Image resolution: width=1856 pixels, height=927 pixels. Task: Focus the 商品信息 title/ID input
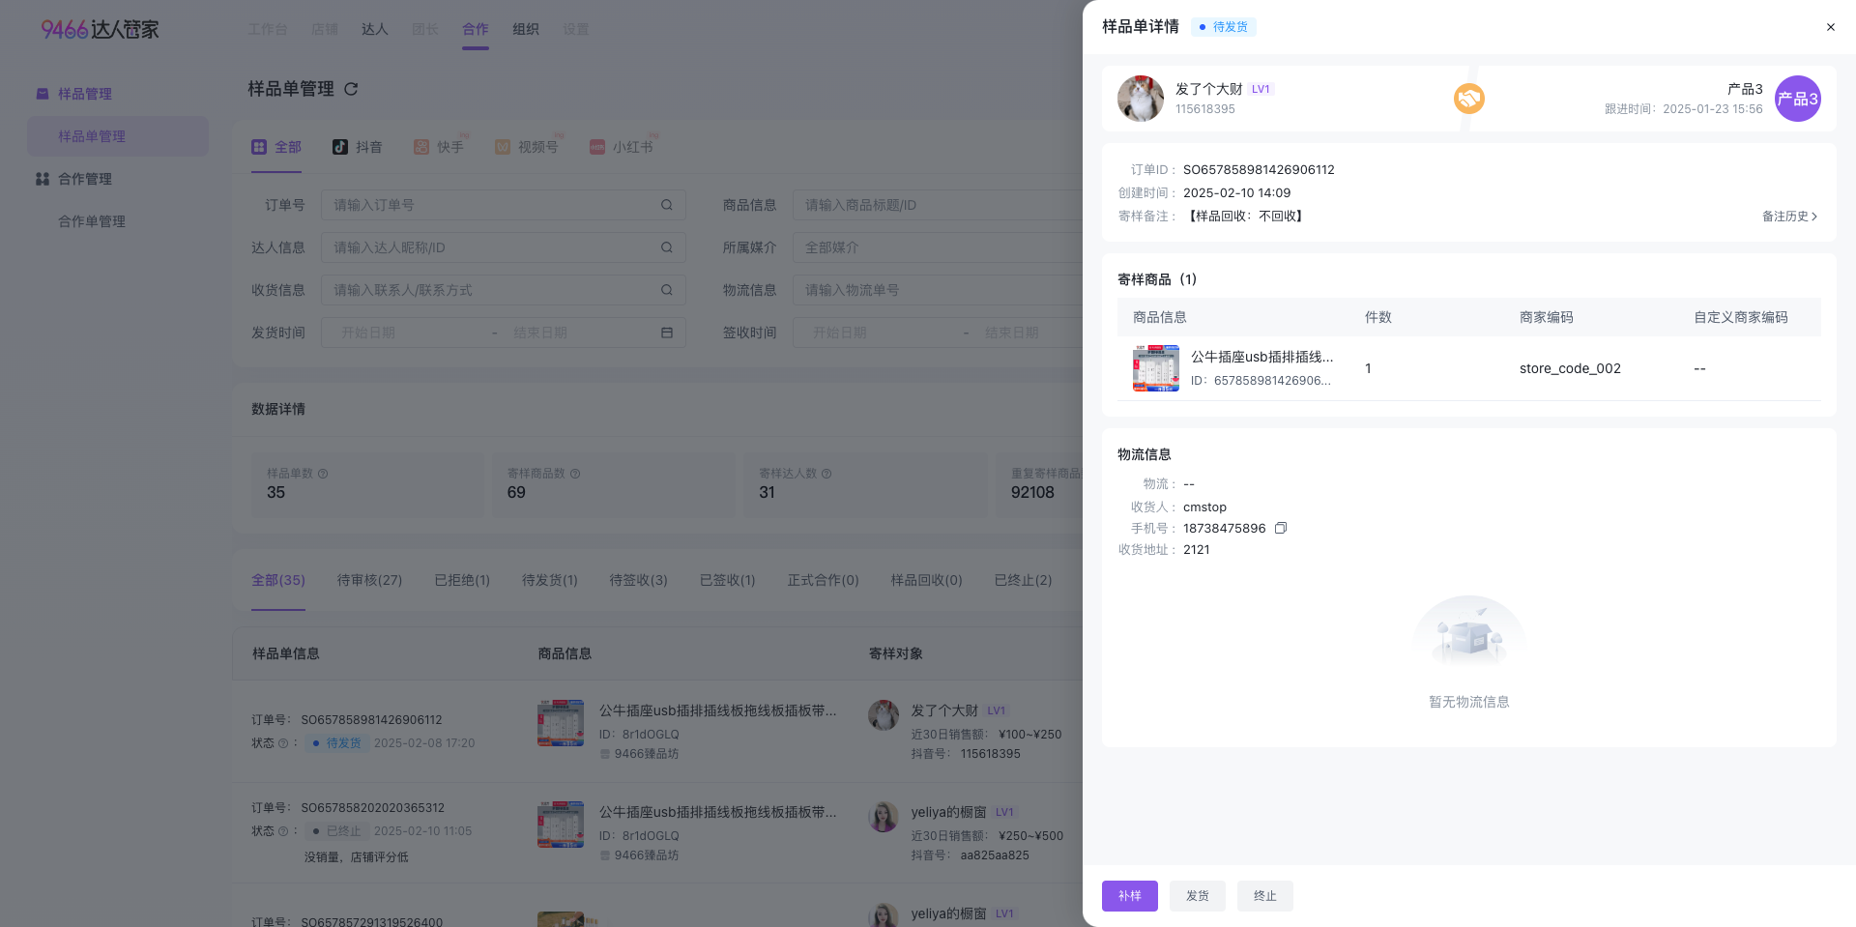coord(938,205)
